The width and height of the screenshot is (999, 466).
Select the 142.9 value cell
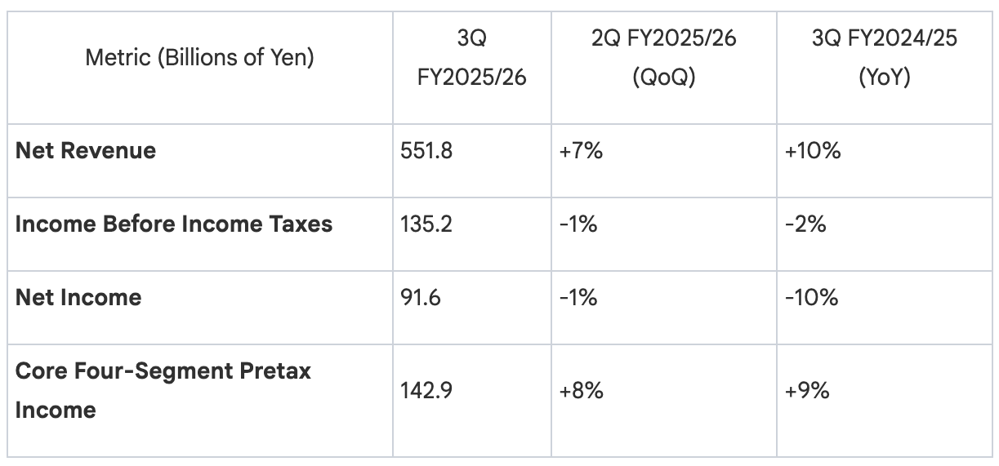point(427,390)
